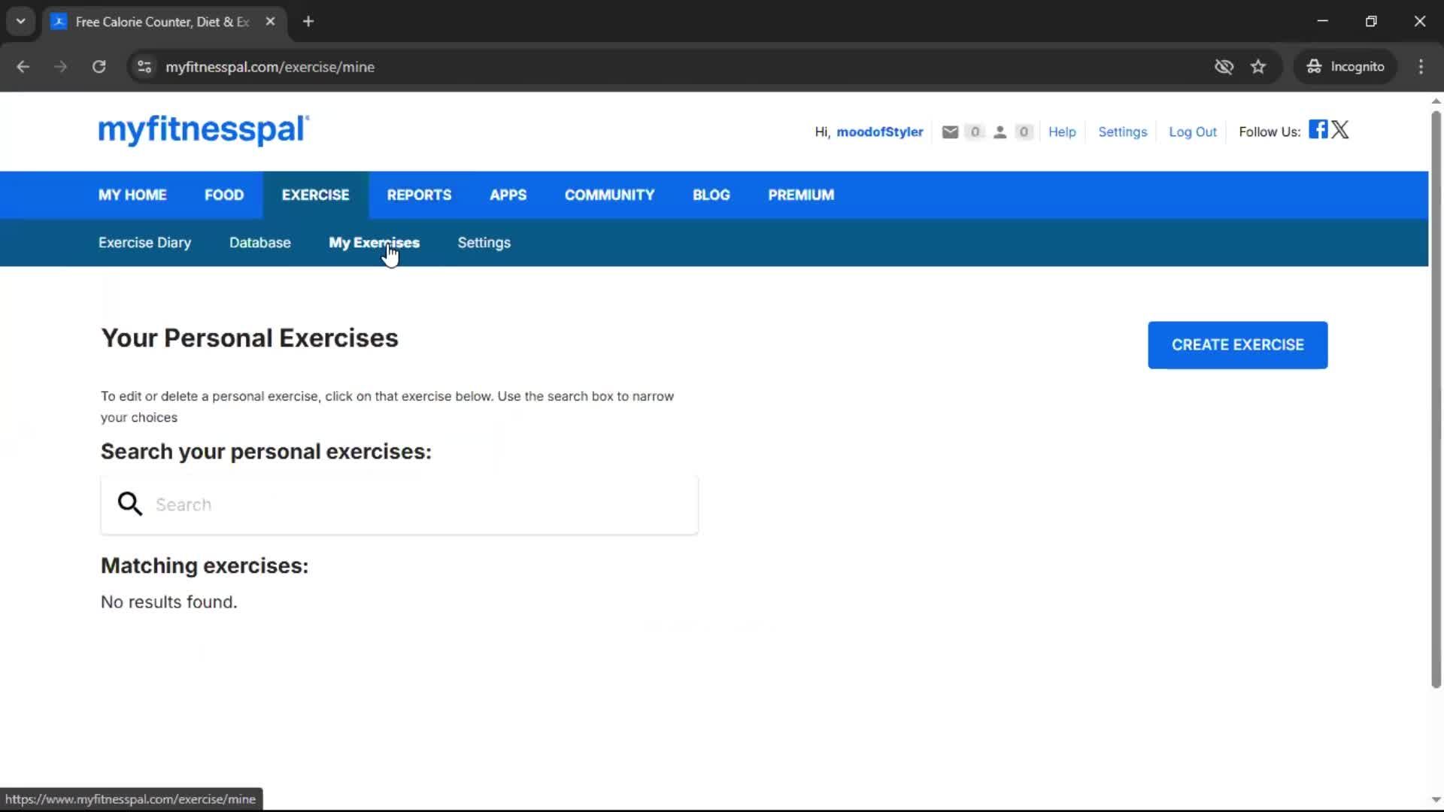The height and width of the screenshot is (812, 1444).
Task: Open the messages envelope icon
Action: 950,132
